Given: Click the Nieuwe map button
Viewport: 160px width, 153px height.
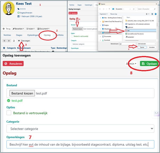Looking at the screenshot, I should [113, 14].
